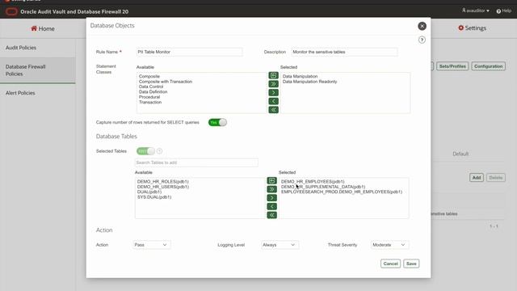Open the dialog help question-mark icon
Screen dimensions: 517x291
[422, 40]
